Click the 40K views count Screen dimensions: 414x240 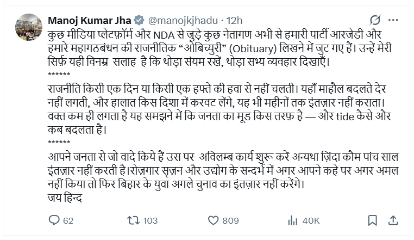pos(310,220)
